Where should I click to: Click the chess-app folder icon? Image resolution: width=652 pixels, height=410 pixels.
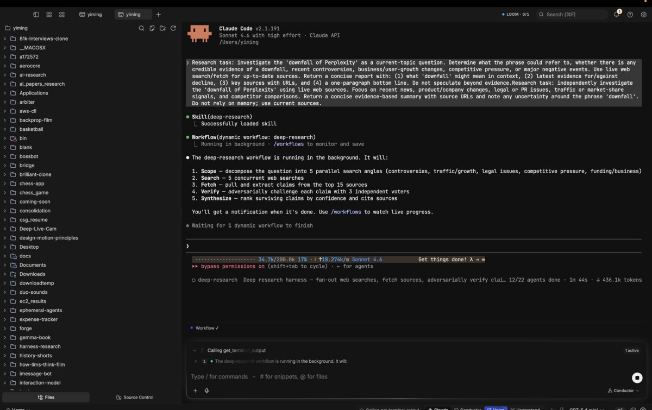[x=13, y=184]
